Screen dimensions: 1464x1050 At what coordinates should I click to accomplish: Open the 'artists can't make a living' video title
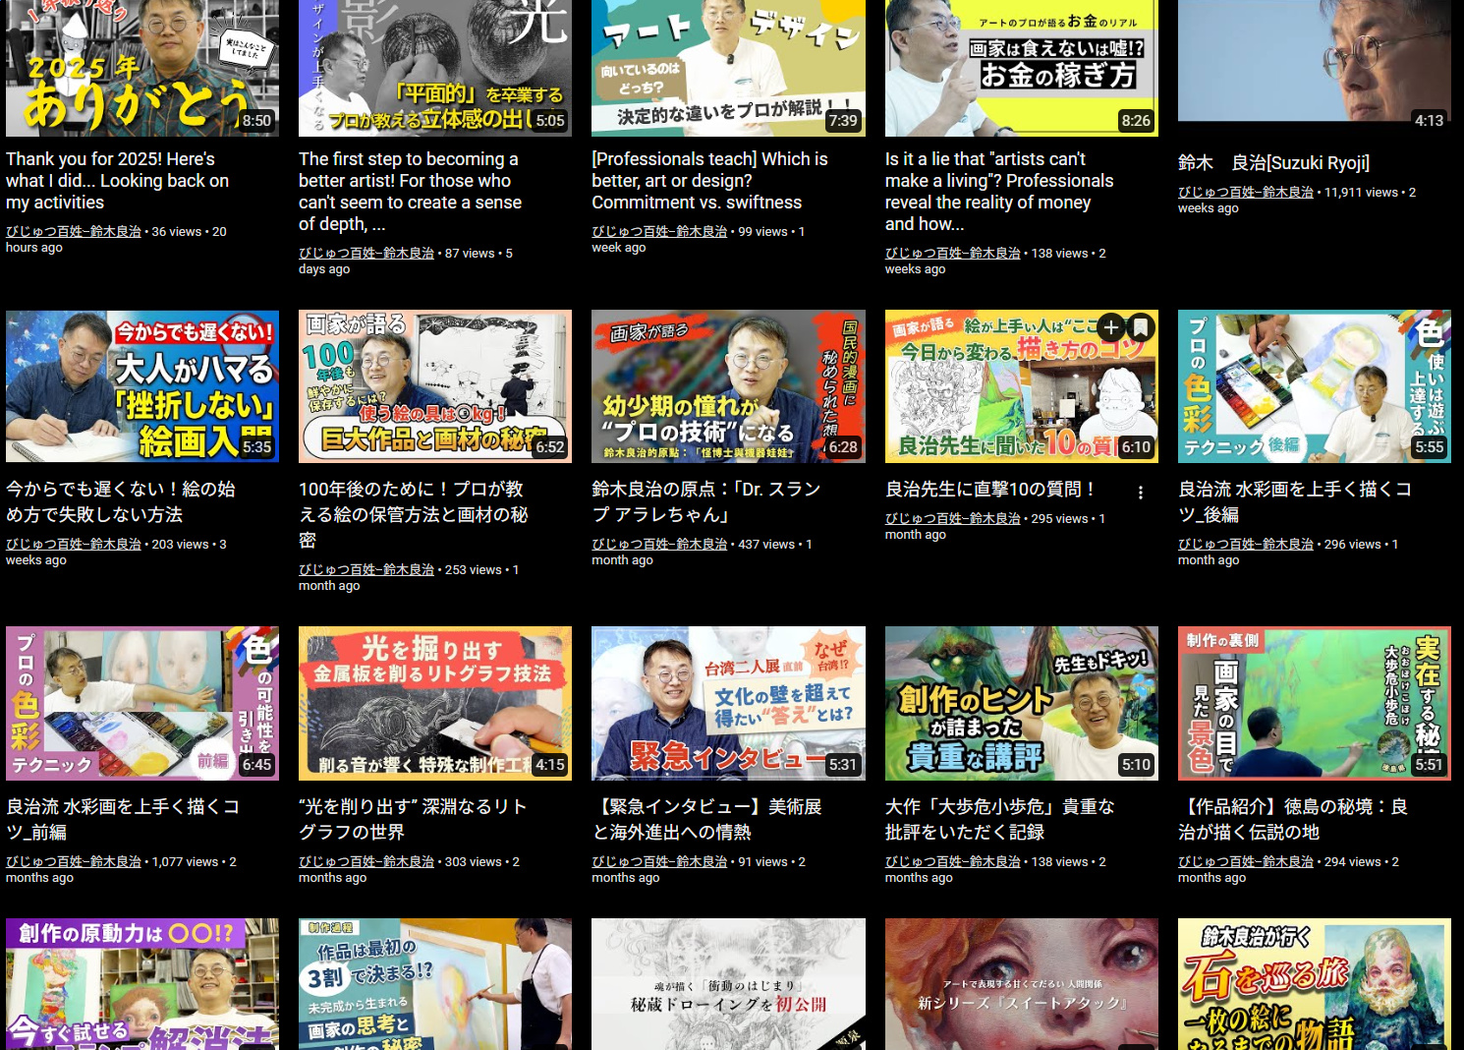coord(999,192)
